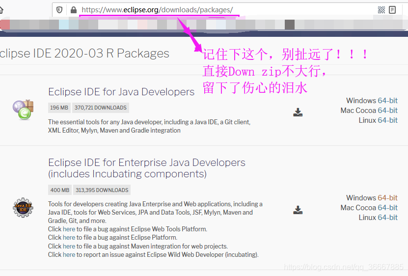408x276 pixels.
Task: Click 'here' link for Eclipse Web Tools Platform bug
Action: pyautogui.click(x=69, y=229)
